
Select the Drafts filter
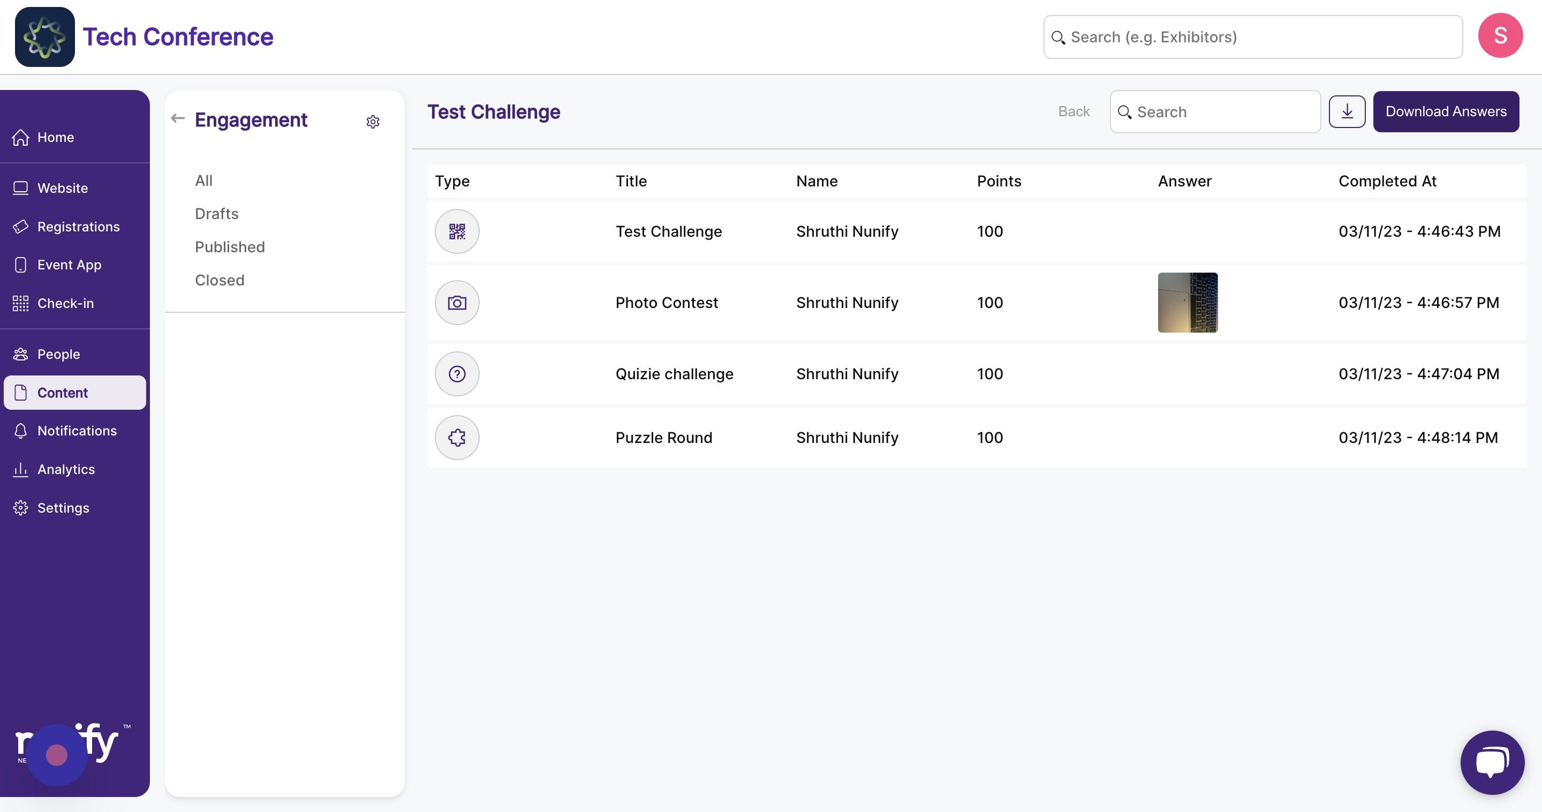[x=216, y=214]
